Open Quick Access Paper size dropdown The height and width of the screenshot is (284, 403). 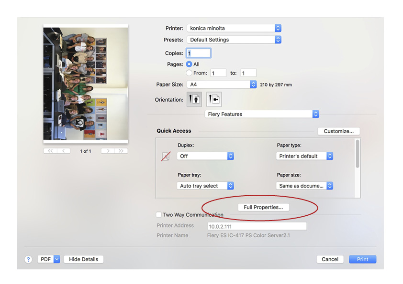[304, 186]
